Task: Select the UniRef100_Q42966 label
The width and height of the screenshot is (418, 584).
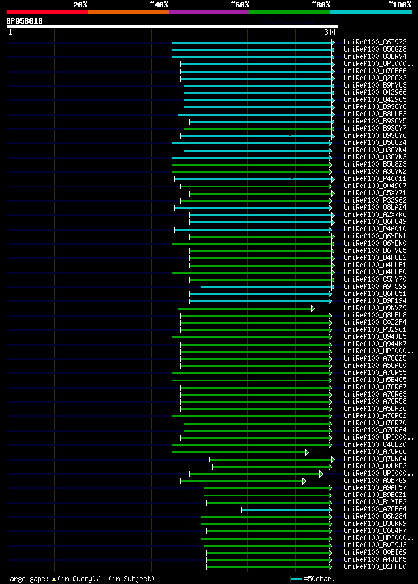Action: pyautogui.click(x=375, y=92)
